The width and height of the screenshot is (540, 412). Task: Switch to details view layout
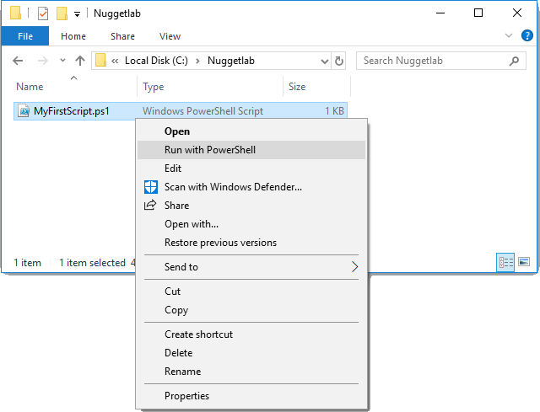click(x=505, y=262)
